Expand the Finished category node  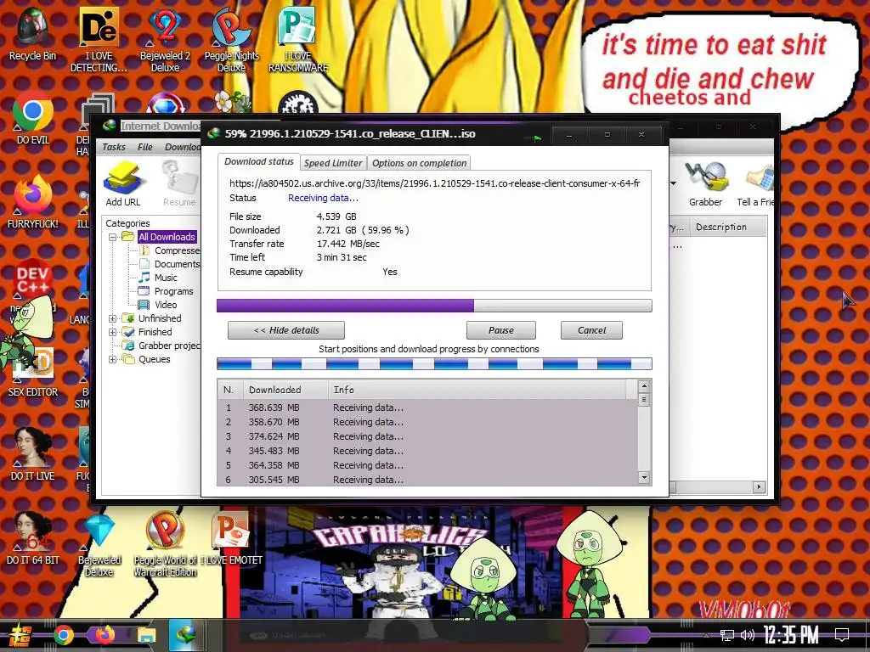113,332
